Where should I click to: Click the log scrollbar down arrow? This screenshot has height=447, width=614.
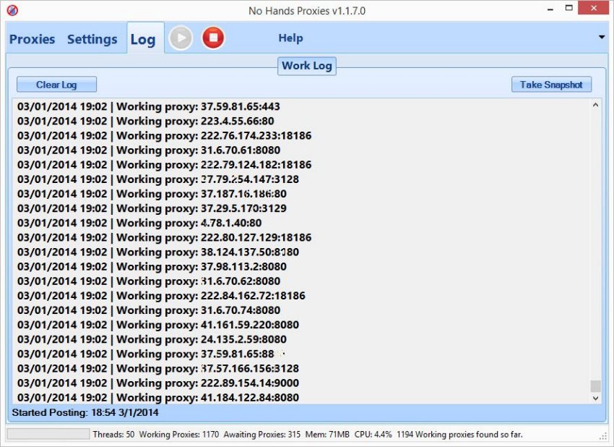(596, 398)
